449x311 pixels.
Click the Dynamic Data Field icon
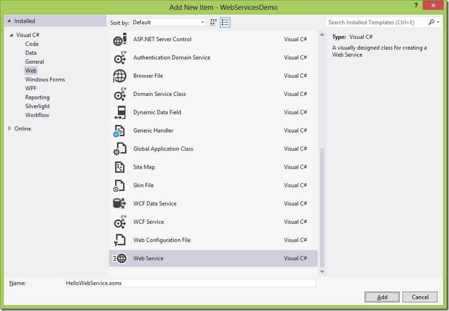[x=120, y=112]
